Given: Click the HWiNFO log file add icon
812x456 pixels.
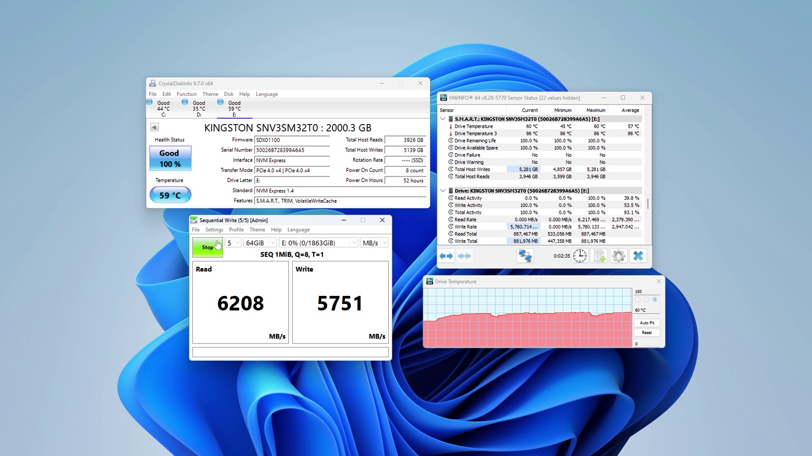Looking at the screenshot, I should [599, 256].
